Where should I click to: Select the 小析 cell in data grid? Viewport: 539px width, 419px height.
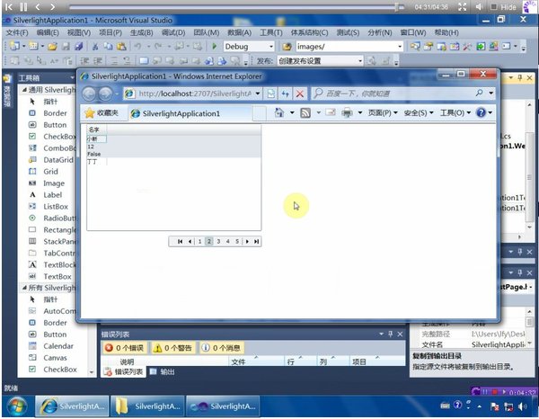tap(96, 139)
